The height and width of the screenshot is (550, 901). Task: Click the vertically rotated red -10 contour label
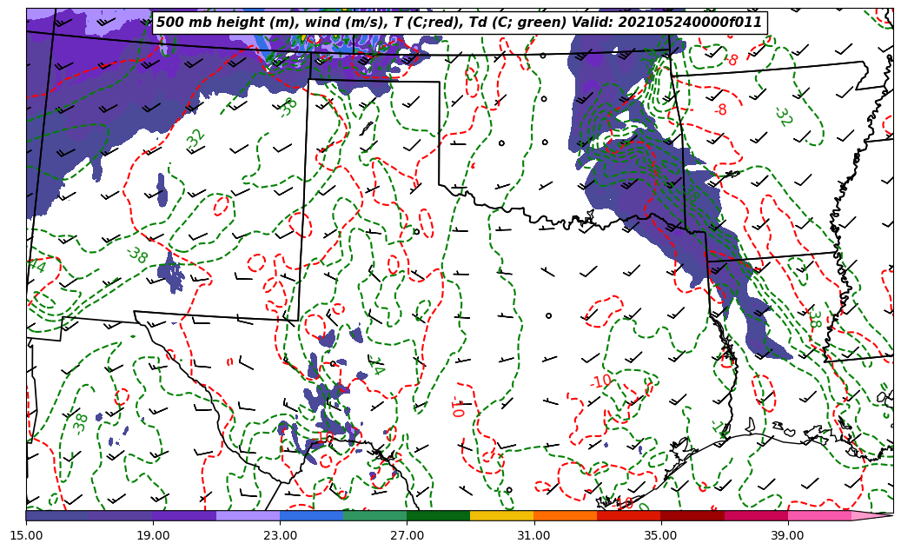pos(457,406)
